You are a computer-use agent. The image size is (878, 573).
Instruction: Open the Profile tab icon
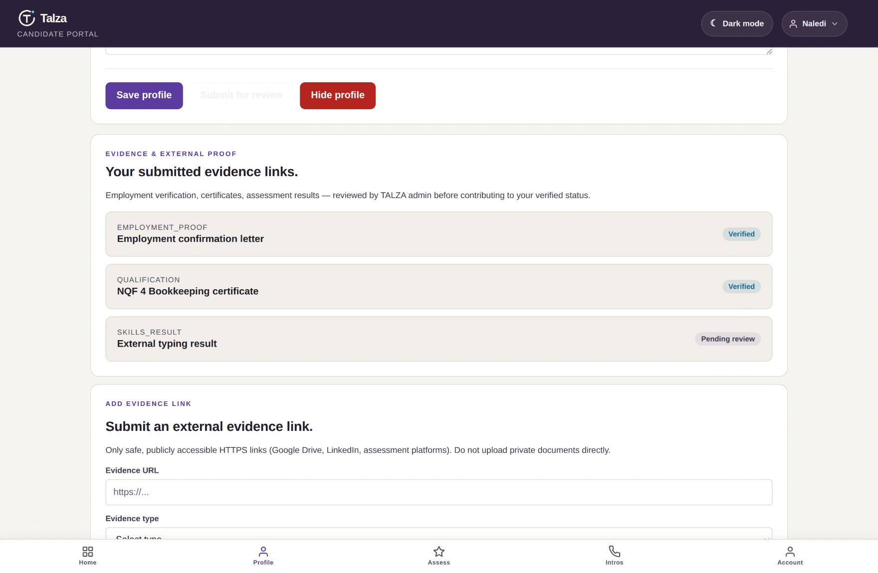click(263, 552)
